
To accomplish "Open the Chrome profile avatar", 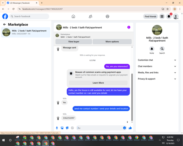I will [175, 9].
